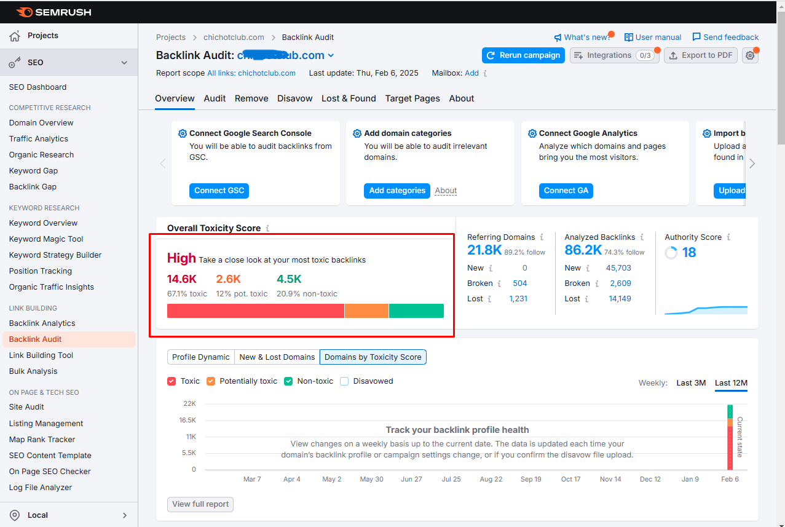This screenshot has width=785, height=527.
Task: Open the User manual
Action: [x=653, y=37]
